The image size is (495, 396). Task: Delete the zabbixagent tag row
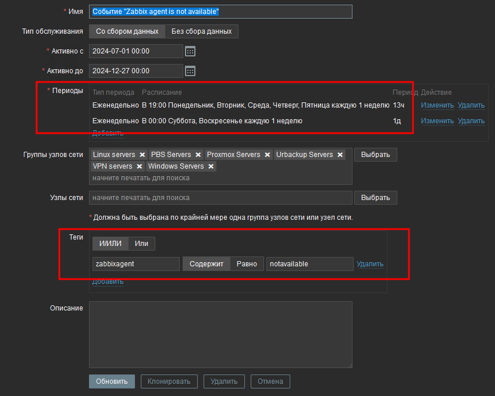[370, 264]
